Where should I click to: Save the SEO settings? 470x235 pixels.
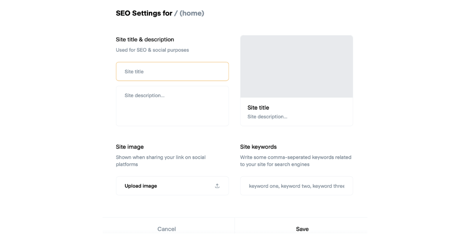coord(302,229)
